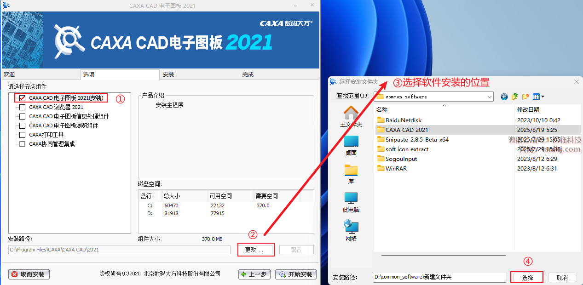Click the horizontal scrollbar in file list
The image size is (583, 285).
[x=444, y=255]
